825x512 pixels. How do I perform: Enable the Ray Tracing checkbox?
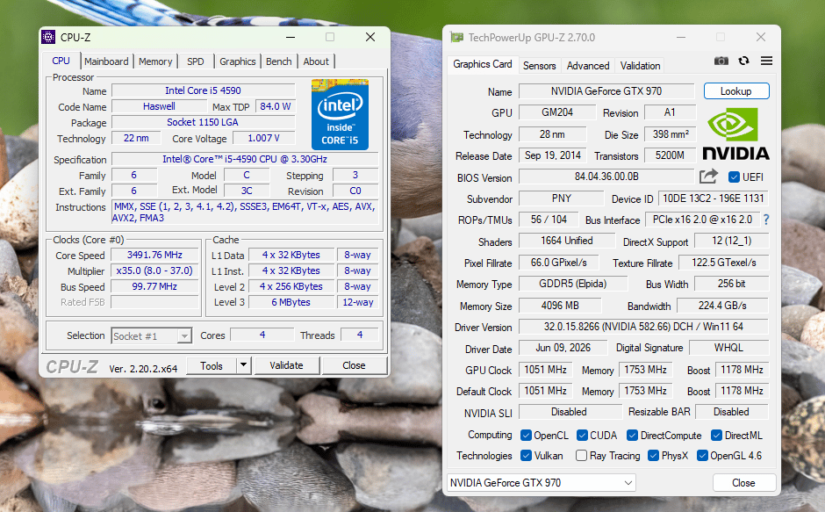pyautogui.click(x=581, y=455)
